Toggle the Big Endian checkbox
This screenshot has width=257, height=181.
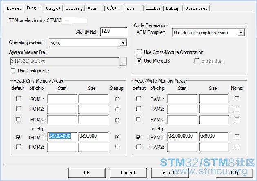[197, 61]
